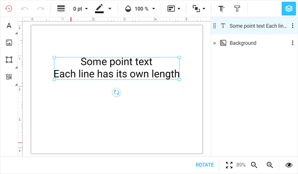Click the border line style icon
The width and height of the screenshot is (298, 174).
(x=61, y=9)
